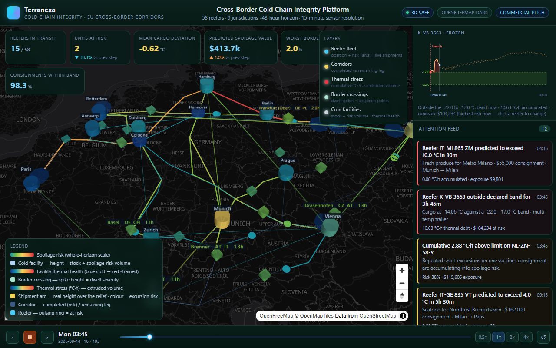This screenshot has height=348, width=556.
Task: Set playback speed to 2×
Action: click(512, 337)
